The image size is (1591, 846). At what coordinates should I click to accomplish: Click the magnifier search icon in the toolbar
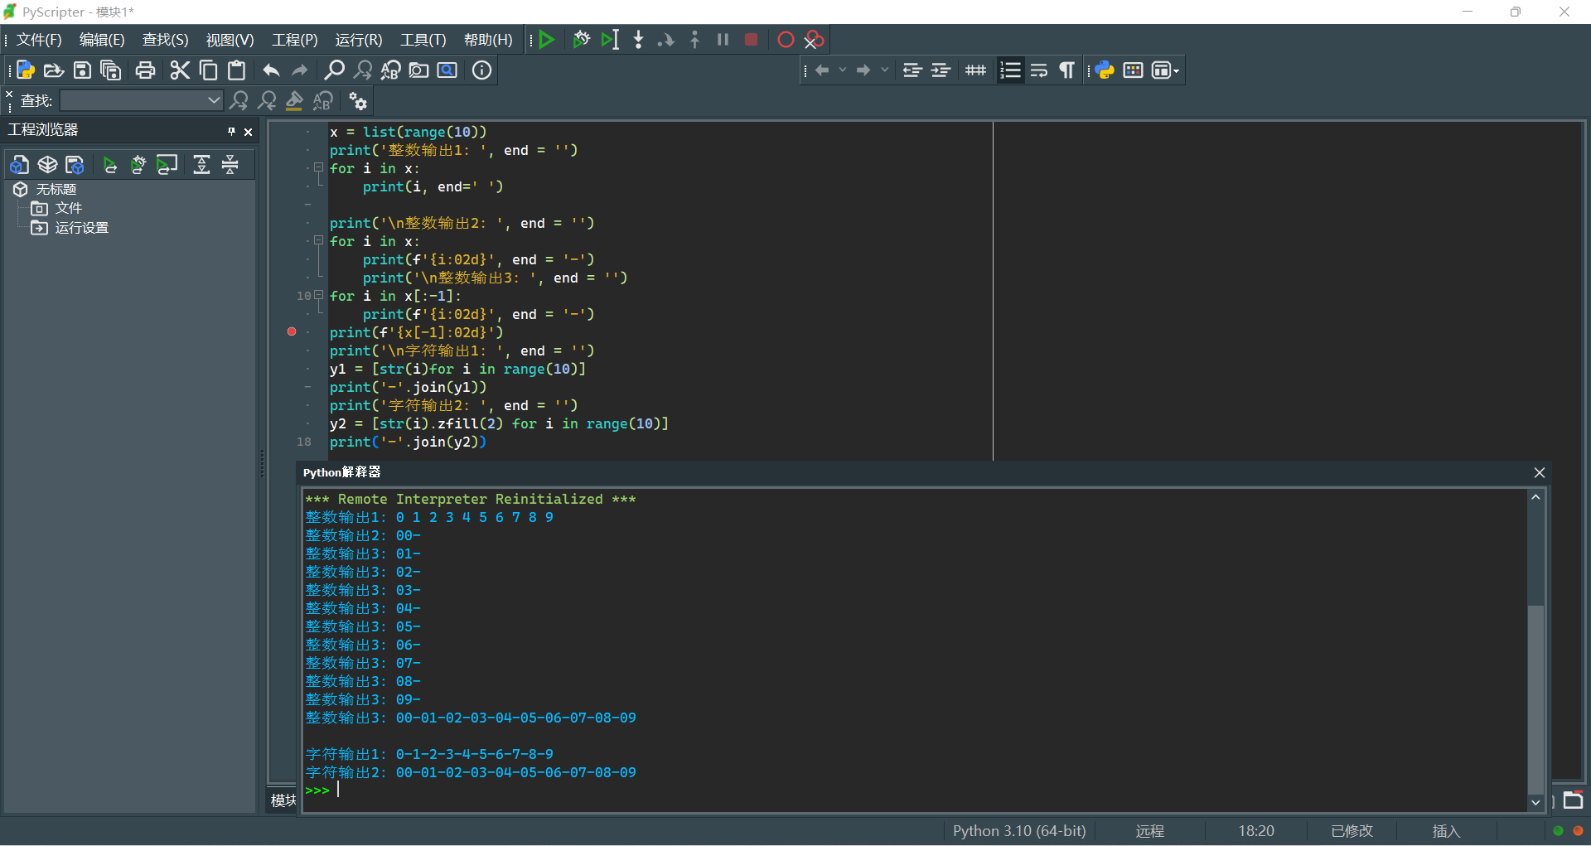tap(334, 70)
